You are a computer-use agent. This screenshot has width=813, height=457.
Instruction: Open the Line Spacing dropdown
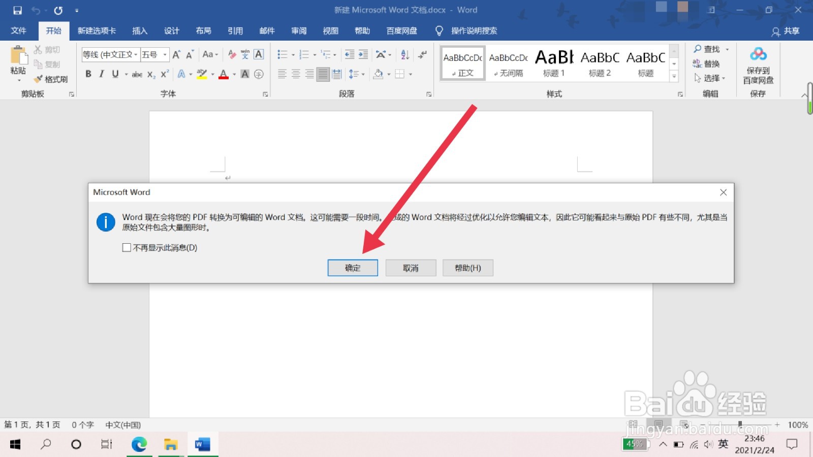click(357, 74)
